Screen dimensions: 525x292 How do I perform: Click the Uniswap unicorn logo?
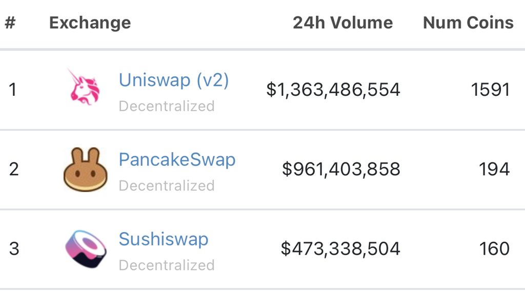(84, 87)
